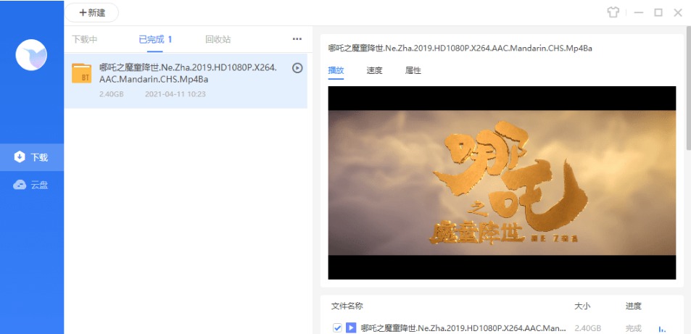Screen dimensions: 691x334
Task: Click the 2021-04-11 10:23 date text
Action: point(175,94)
